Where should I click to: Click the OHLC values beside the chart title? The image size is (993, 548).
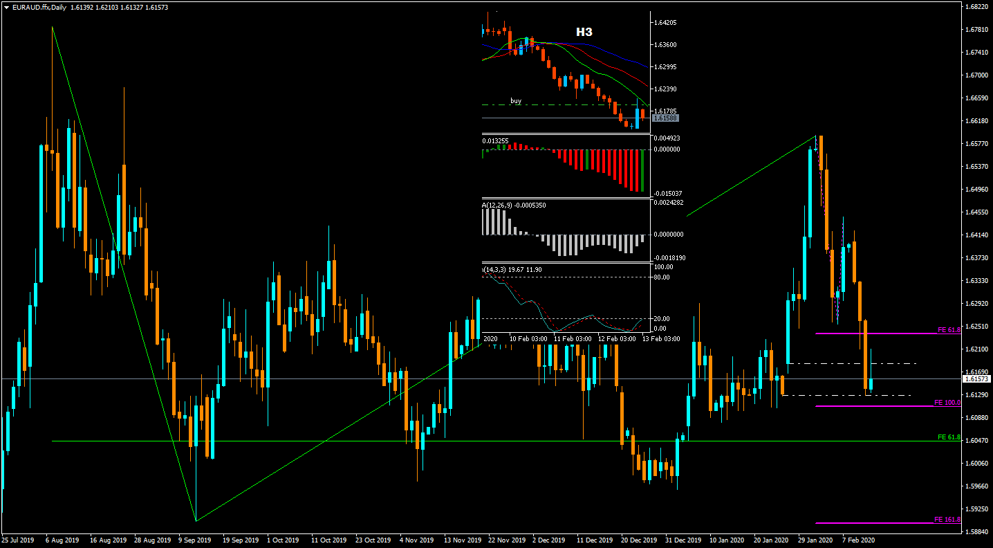click(119, 7)
